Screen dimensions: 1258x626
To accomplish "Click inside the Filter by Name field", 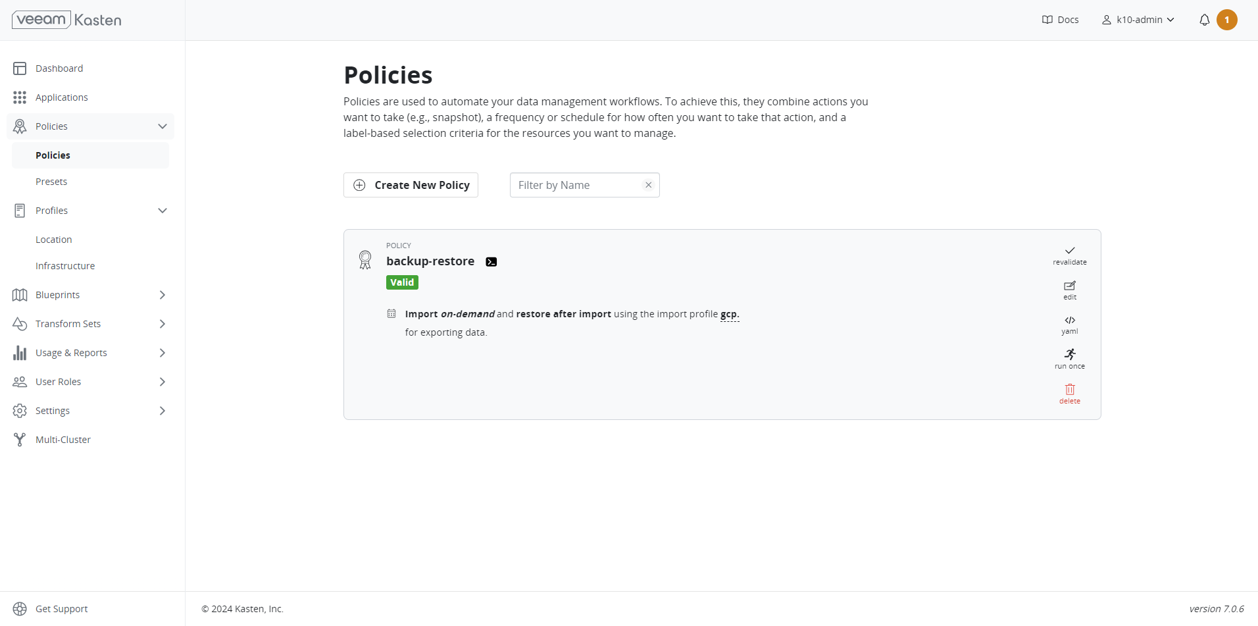I will (x=579, y=185).
